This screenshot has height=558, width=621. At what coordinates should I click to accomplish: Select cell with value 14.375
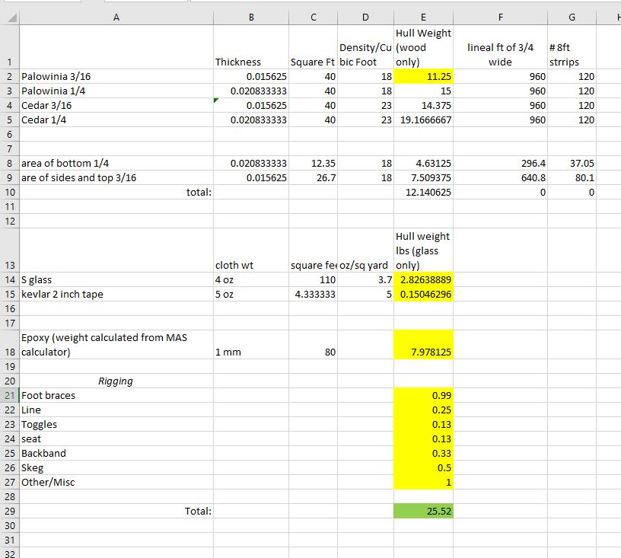pyautogui.click(x=423, y=105)
